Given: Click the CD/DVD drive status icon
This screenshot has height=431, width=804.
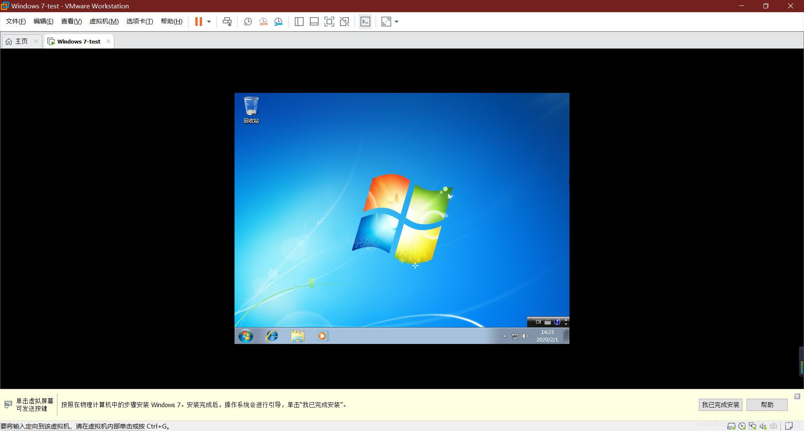Looking at the screenshot, I should [x=742, y=426].
